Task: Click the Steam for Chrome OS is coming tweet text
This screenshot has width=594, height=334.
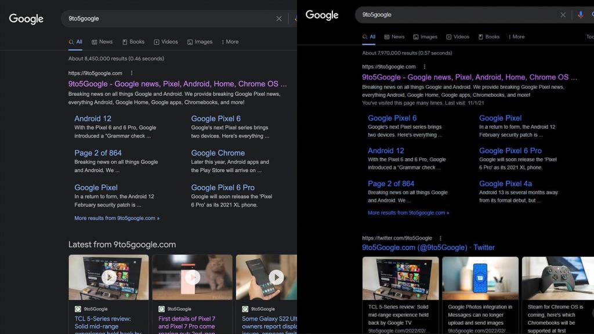Action: click(x=556, y=318)
